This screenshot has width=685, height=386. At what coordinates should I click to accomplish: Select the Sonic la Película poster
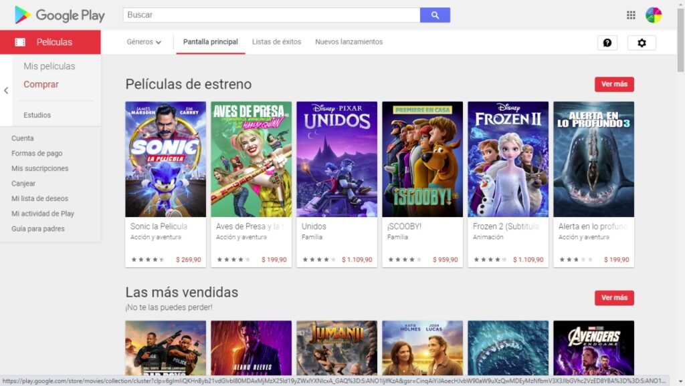pyautogui.click(x=165, y=159)
